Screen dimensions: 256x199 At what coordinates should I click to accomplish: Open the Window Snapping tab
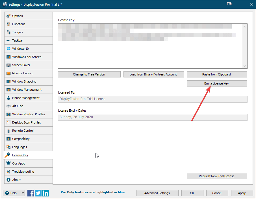tap(29, 81)
